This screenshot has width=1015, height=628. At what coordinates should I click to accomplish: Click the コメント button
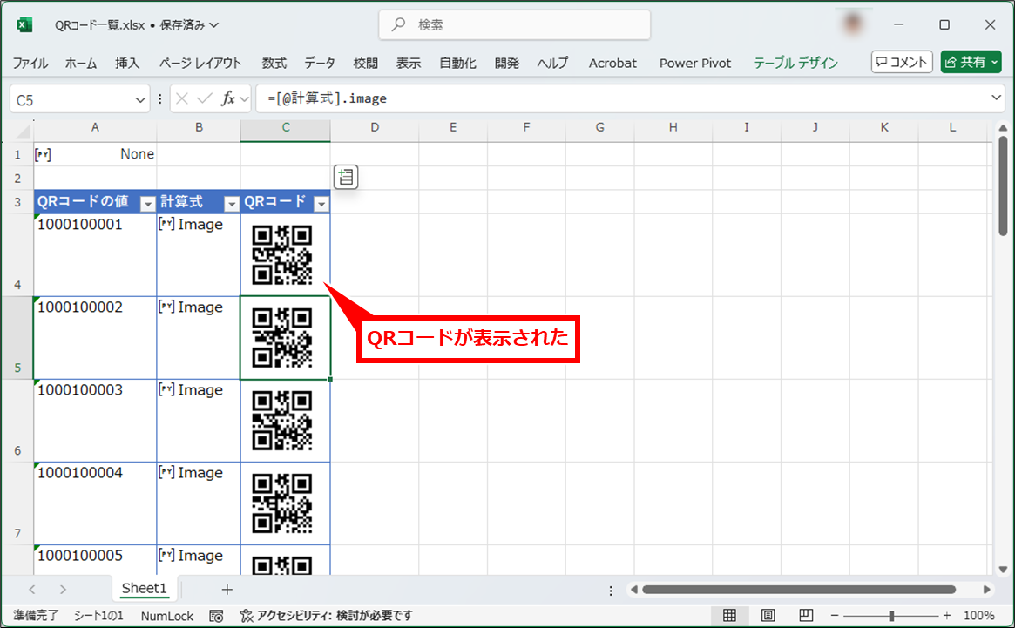[x=902, y=62]
